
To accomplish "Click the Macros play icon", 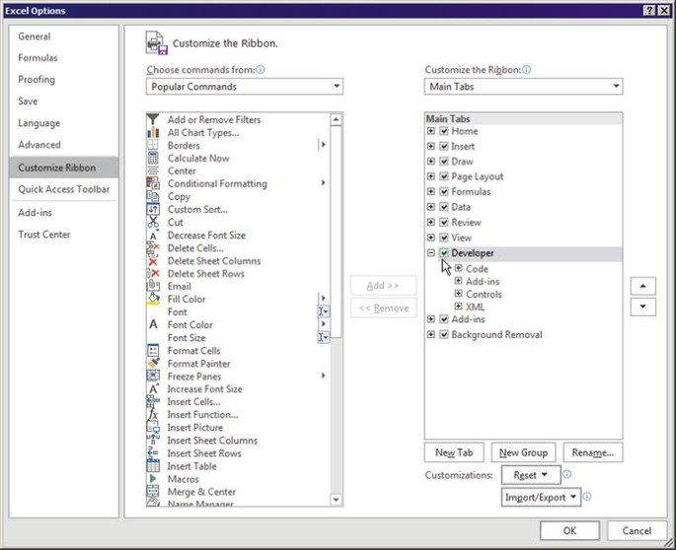I will [x=153, y=479].
